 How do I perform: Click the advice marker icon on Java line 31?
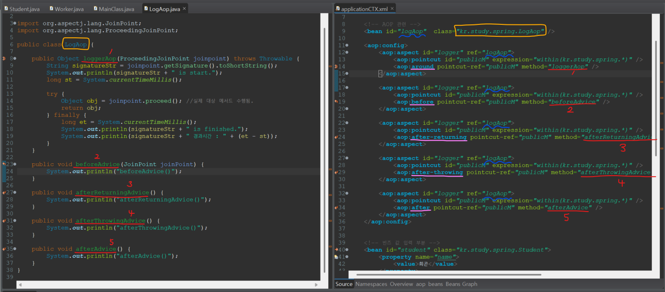(x=4, y=221)
